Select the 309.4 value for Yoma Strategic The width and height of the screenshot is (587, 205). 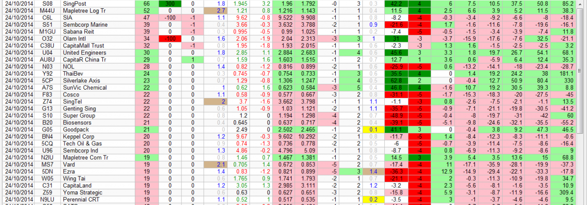click(x=572, y=192)
